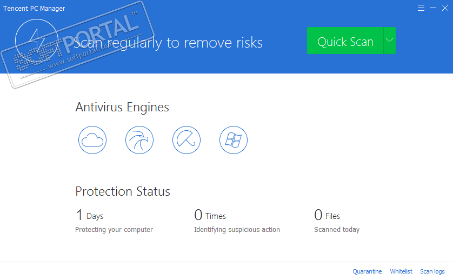Screen dimensions: 453x280
Task: Click the "Scan regularly to remove risks" banner text
Action: pyautogui.click(x=168, y=42)
